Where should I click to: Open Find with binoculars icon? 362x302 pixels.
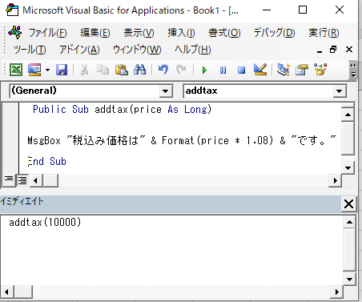coord(139,70)
